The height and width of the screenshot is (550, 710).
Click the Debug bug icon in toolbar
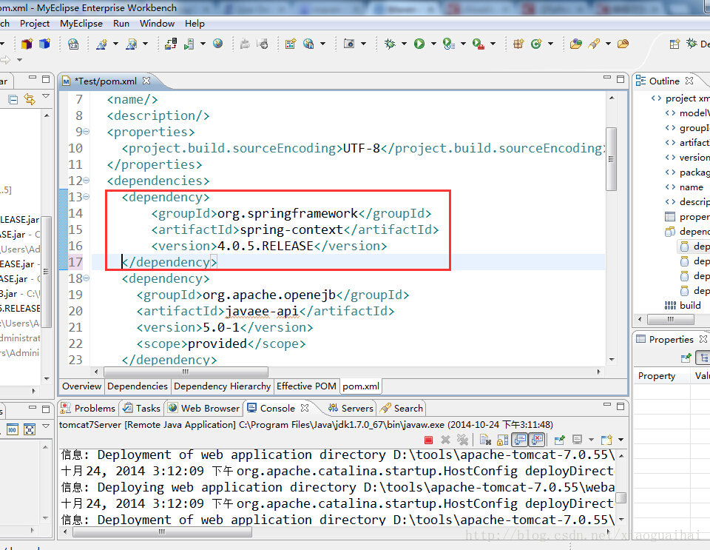coord(390,44)
